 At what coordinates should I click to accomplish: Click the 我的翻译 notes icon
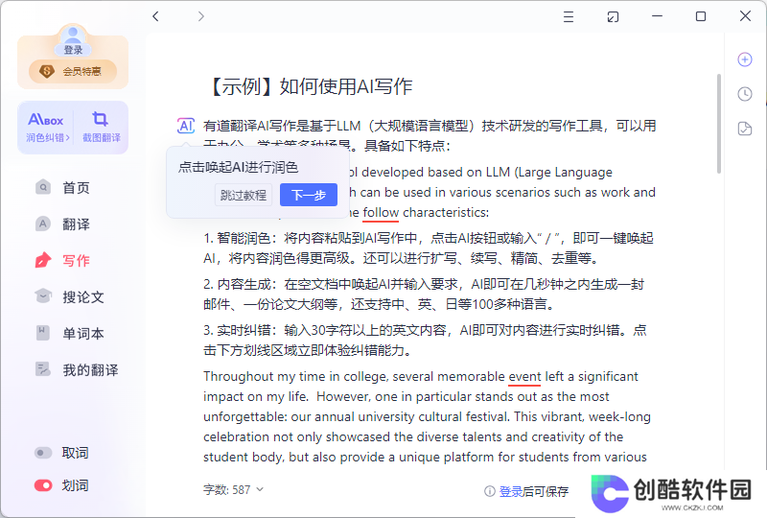pyautogui.click(x=43, y=369)
